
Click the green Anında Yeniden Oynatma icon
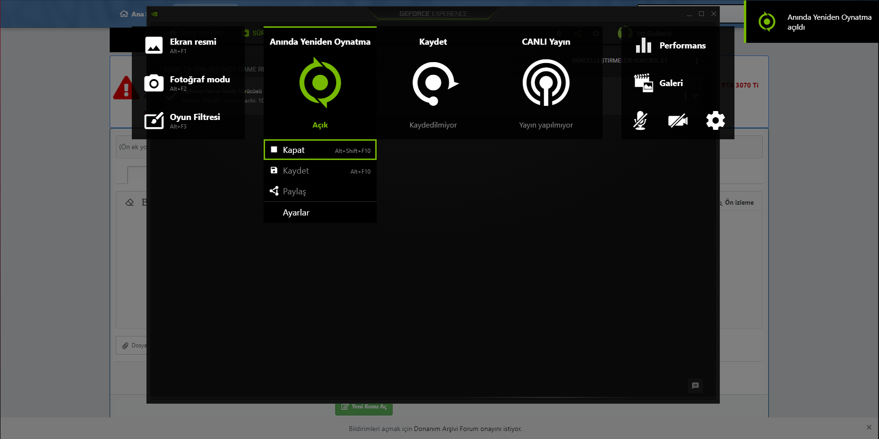click(320, 83)
